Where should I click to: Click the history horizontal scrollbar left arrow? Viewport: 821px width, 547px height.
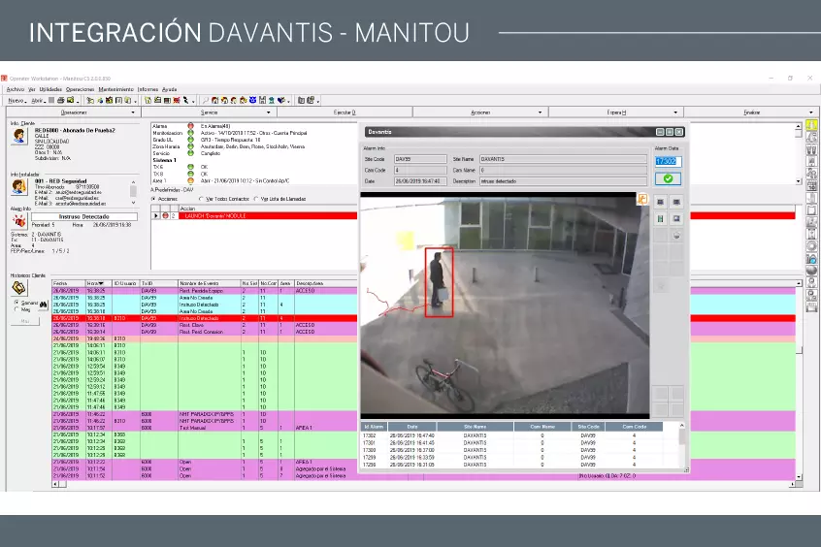tap(55, 484)
